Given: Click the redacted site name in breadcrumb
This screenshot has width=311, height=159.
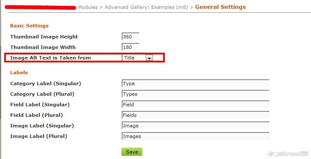Looking at the screenshot, I should point(40,8).
